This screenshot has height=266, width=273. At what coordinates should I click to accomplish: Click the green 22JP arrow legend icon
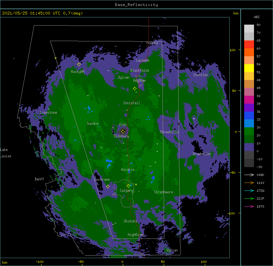(249, 198)
